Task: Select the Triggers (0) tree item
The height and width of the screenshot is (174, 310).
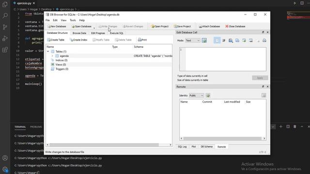Action: 62,69
